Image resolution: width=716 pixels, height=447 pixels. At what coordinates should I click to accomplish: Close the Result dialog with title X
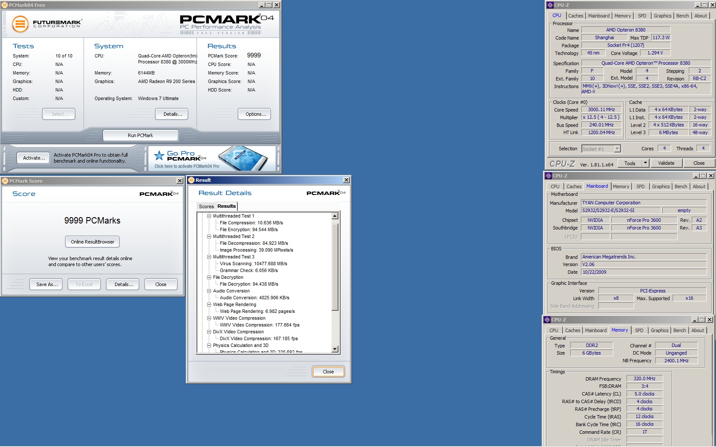click(x=346, y=180)
